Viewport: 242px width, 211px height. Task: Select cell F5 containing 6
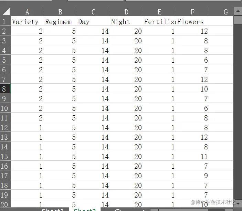[192, 60]
